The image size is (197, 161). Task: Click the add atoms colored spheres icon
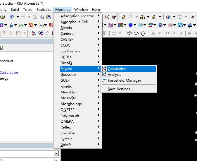point(34,33)
